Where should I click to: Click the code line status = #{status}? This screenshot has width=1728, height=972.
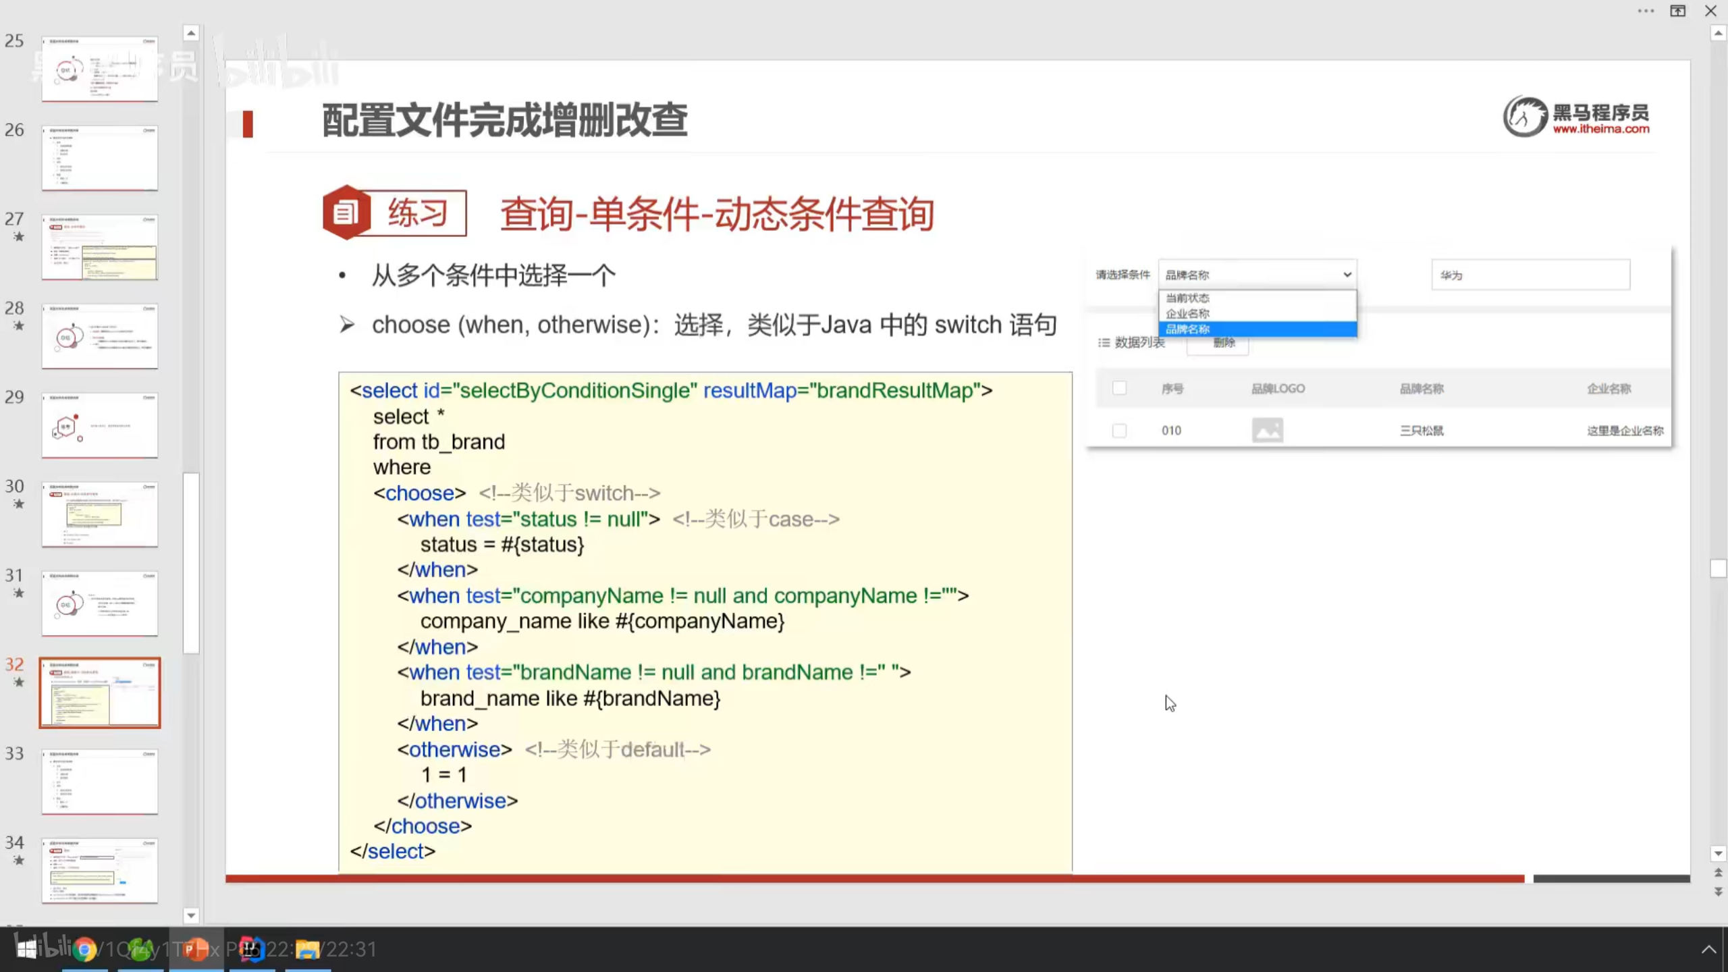pos(502,544)
